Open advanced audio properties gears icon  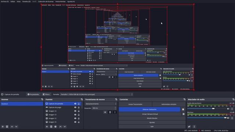pos(189,126)
